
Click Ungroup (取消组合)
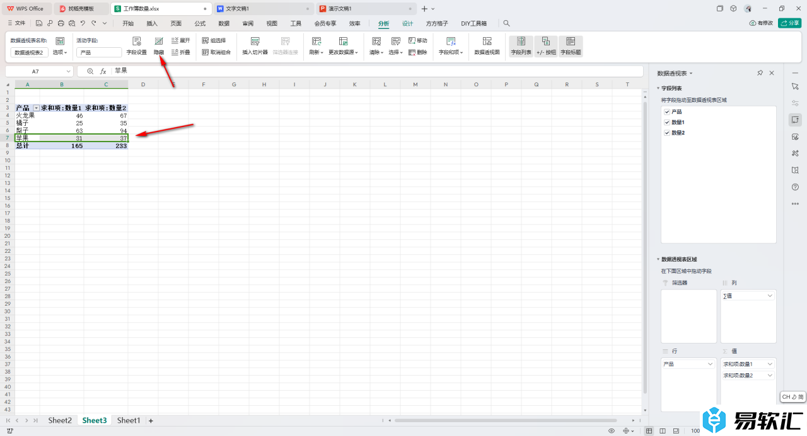pos(216,52)
